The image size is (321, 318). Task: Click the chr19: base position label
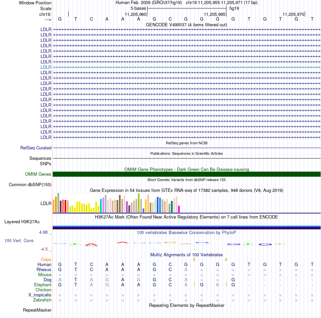45,14
